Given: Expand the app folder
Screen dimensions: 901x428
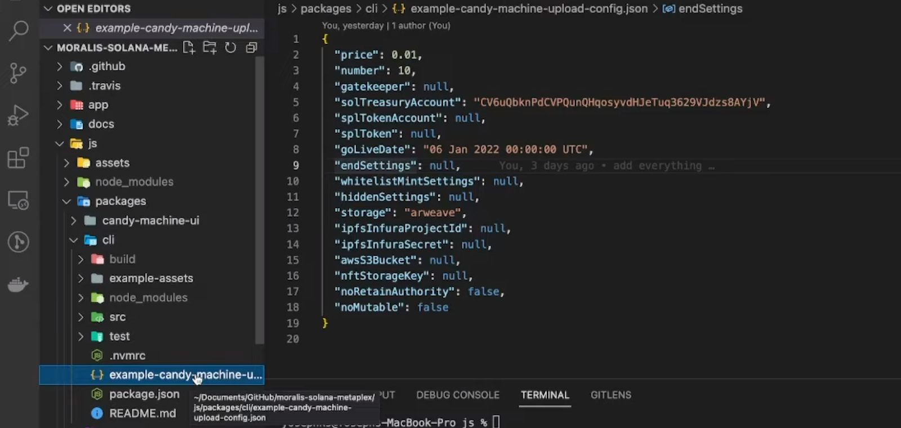Looking at the screenshot, I should (60, 105).
